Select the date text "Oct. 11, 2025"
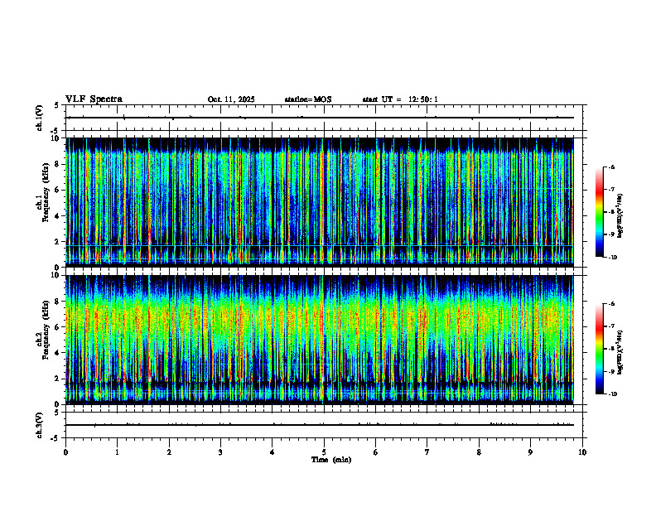 coord(231,99)
